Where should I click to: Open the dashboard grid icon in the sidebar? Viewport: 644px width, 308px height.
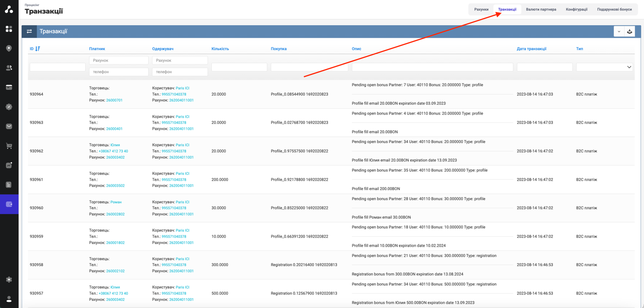tap(9, 29)
